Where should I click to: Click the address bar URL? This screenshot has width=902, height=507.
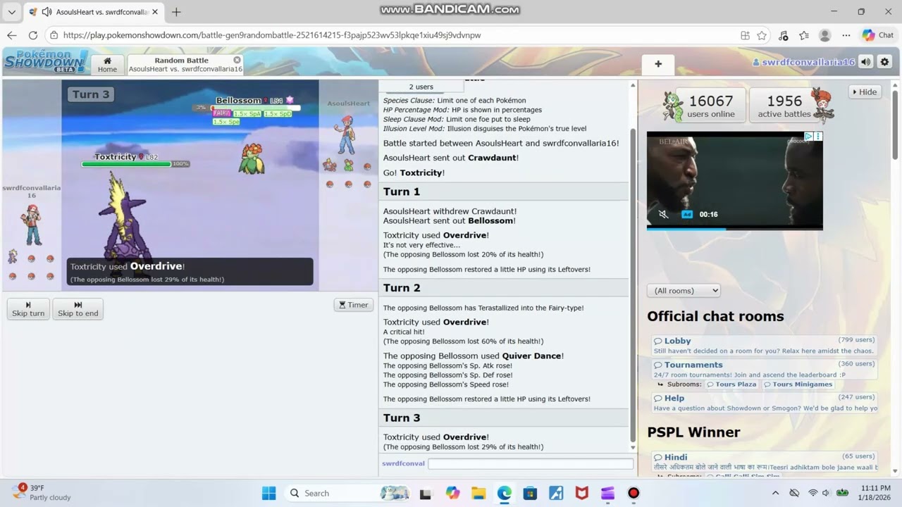pos(272,35)
